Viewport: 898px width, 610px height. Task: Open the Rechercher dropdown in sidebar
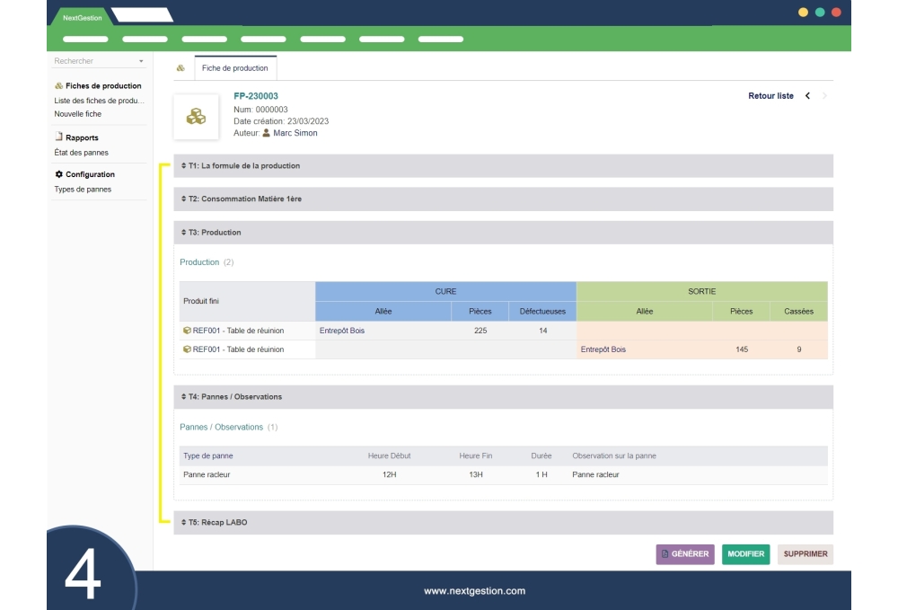coord(99,61)
